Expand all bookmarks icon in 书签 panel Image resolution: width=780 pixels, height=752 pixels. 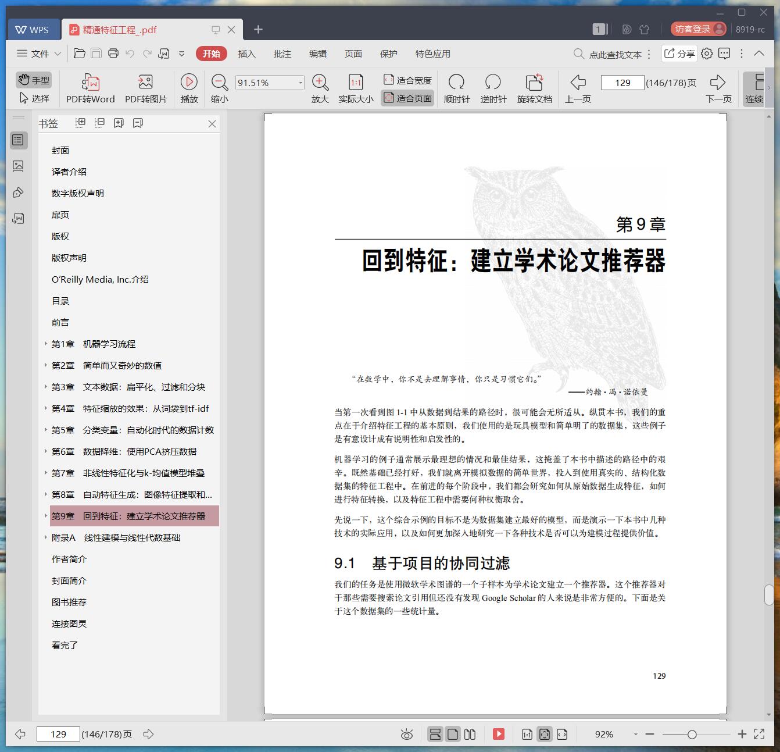pos(81,123)
